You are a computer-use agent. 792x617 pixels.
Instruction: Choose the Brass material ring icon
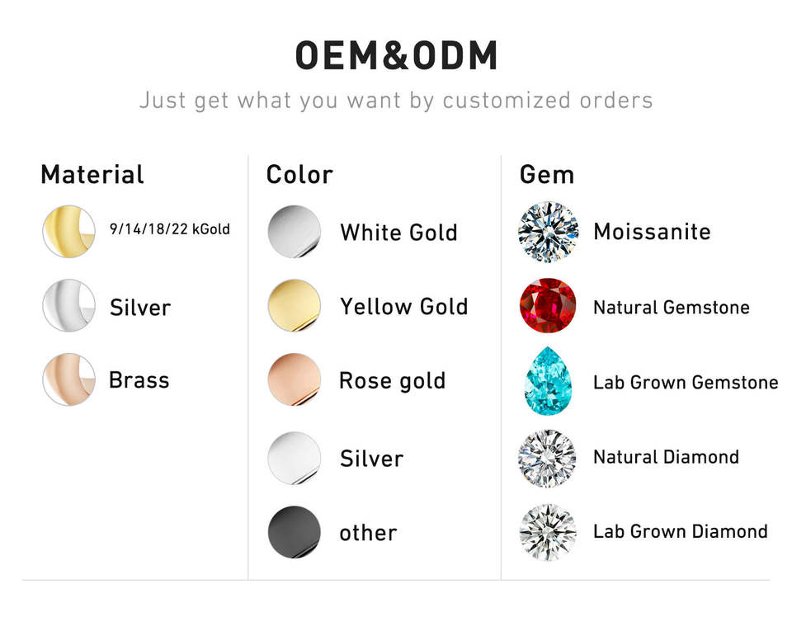click(69, 379)
